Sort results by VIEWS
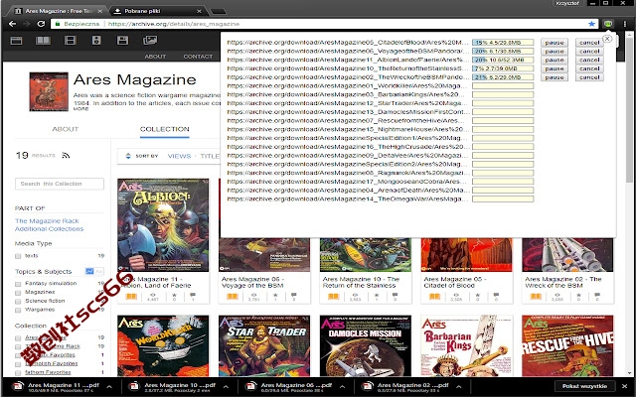The width and height of the screenshot is (636, 397). (x=179, y=156)
